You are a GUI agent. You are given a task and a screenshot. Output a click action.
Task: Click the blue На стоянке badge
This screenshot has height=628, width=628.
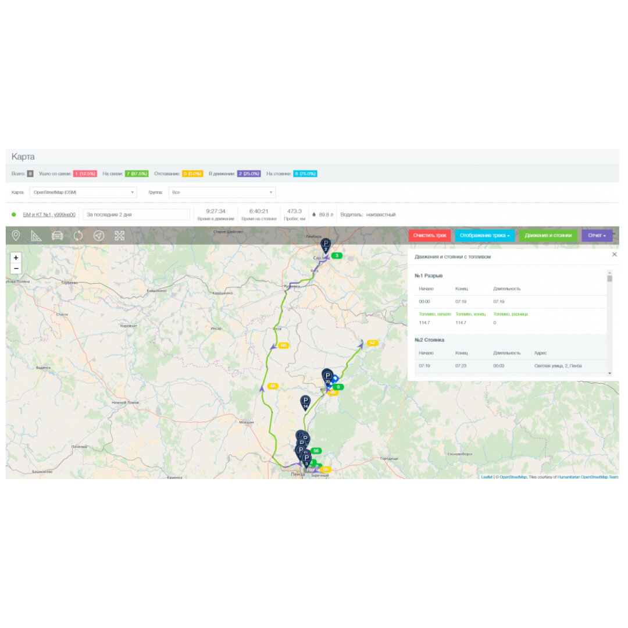click(305, 174)
